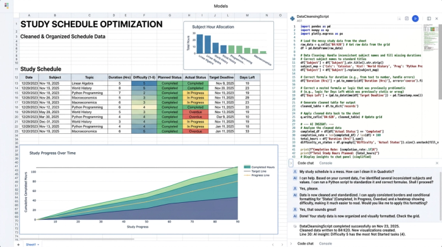Screen dimensions: 442x247
Task: Click the 'import plotly.express as px' code line
Action: (321, 34)
